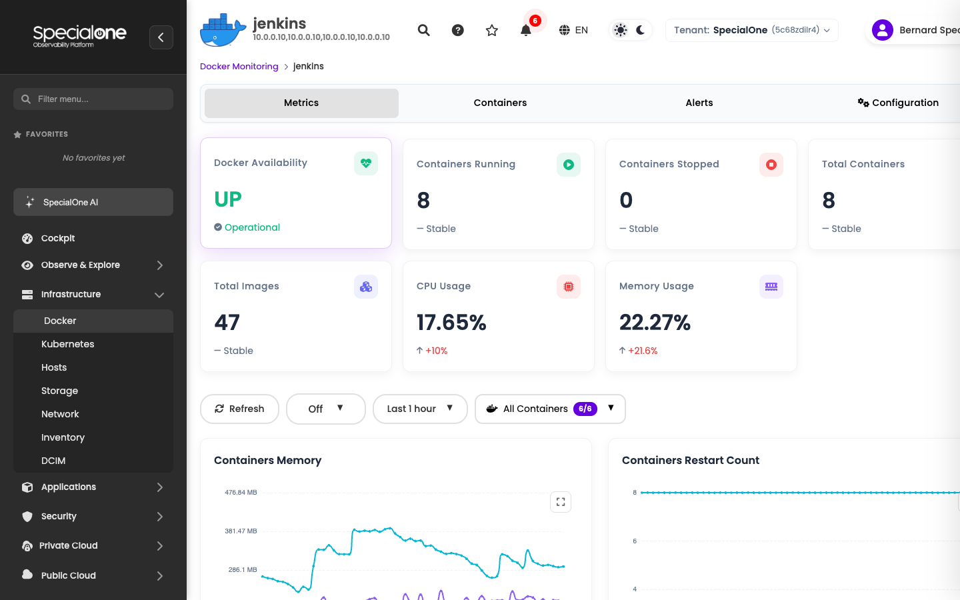Image resolution: width=960 pixels, height=600 pixels.
Task: Expand the Public Cloud menu
Action: pyautogui.click(x=93, y=575)
